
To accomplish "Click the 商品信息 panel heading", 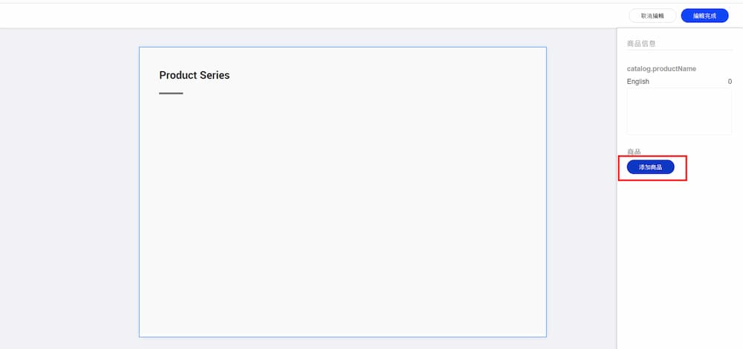I will click(641, 44).
